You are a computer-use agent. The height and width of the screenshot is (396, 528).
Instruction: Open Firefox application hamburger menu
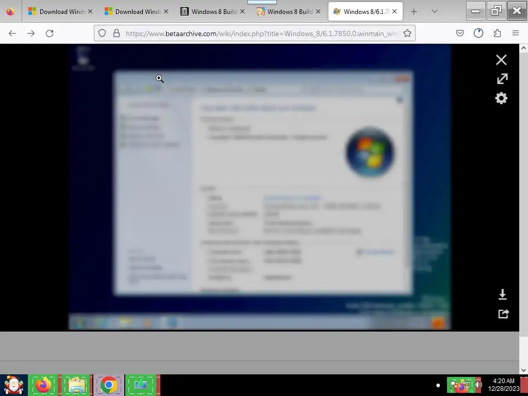point(516,33)
